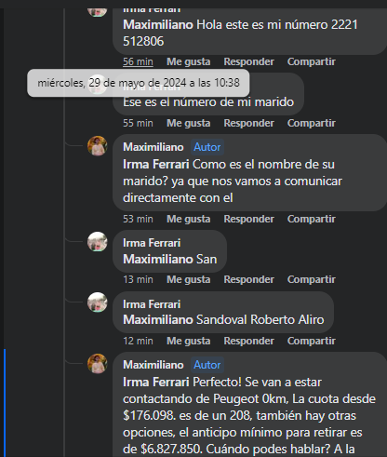Open Irma Ferrari's avatar next to 'Maximiliano San'

(98, 242)
